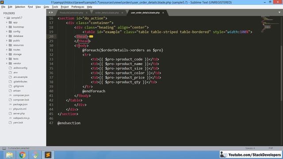Unfold the collapsed thead code marker
Viewport: 283px width, 159px height.
pyautogui.click(x=91, y=37)
